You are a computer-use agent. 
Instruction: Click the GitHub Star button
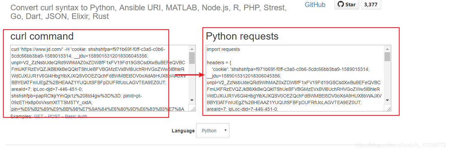(346, 4)
